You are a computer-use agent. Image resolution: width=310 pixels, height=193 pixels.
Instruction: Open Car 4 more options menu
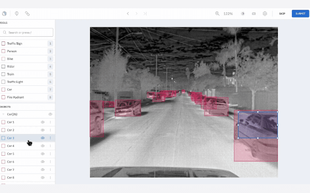click(50, 146)
